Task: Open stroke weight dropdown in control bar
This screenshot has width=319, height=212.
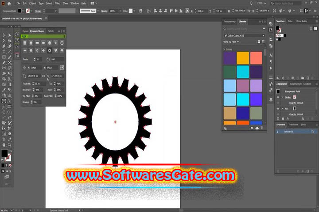Action: pyautogui.click(x=55, y=11)
